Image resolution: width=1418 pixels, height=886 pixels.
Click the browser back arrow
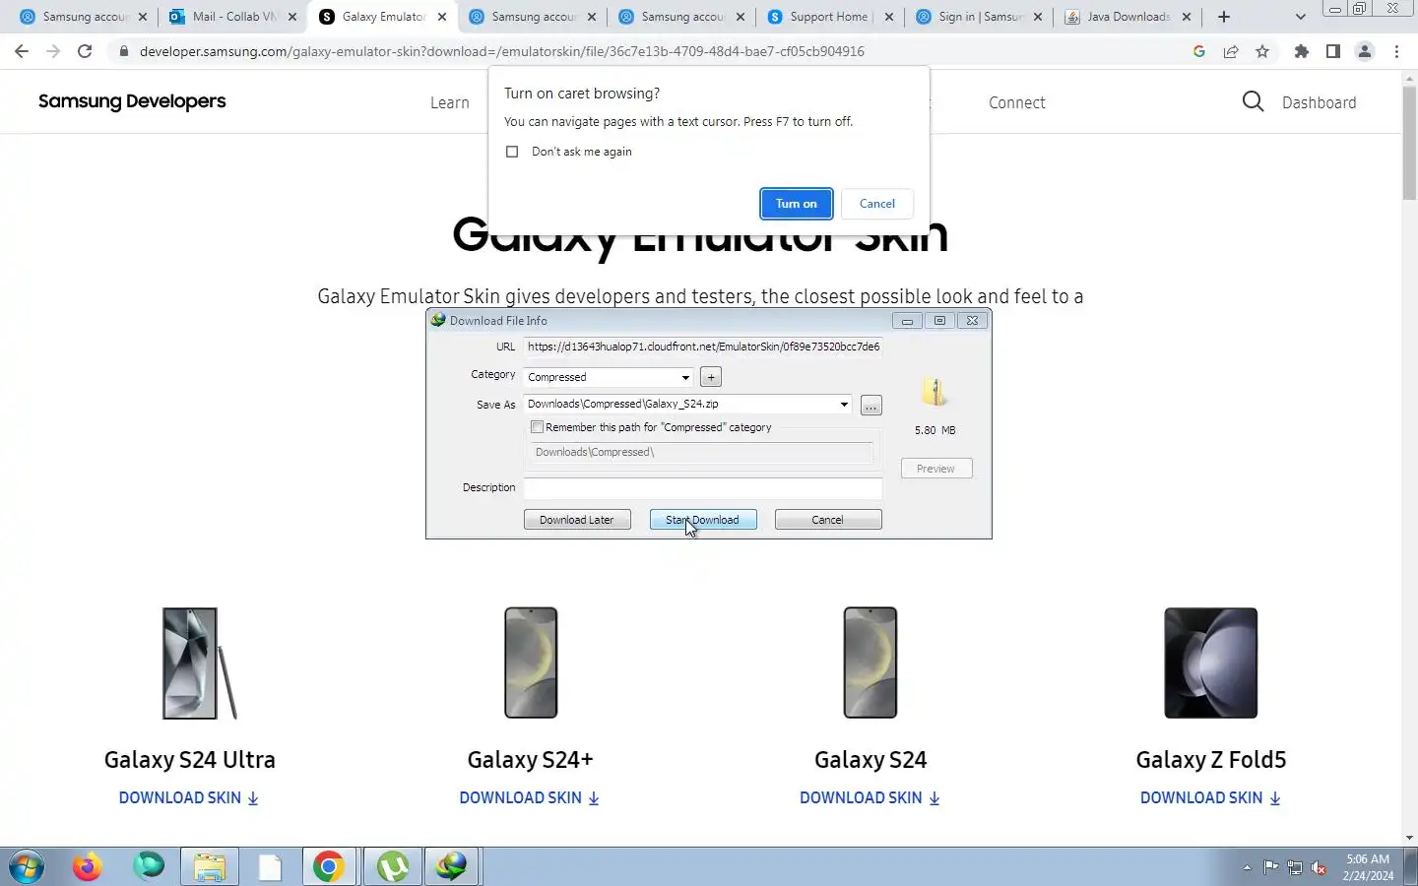tap(22, 51)
